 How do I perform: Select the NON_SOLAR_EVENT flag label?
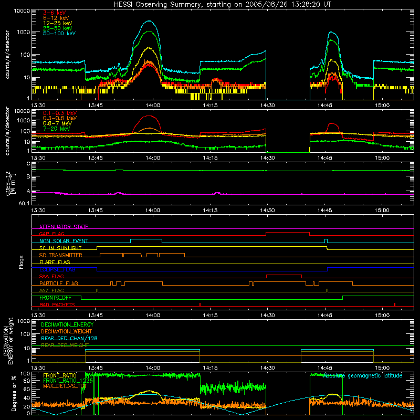tap(64, 241)
